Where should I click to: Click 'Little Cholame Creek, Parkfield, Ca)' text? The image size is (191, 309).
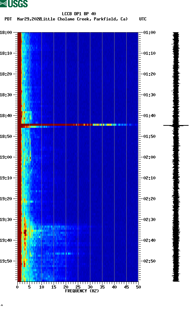(84, 19)
